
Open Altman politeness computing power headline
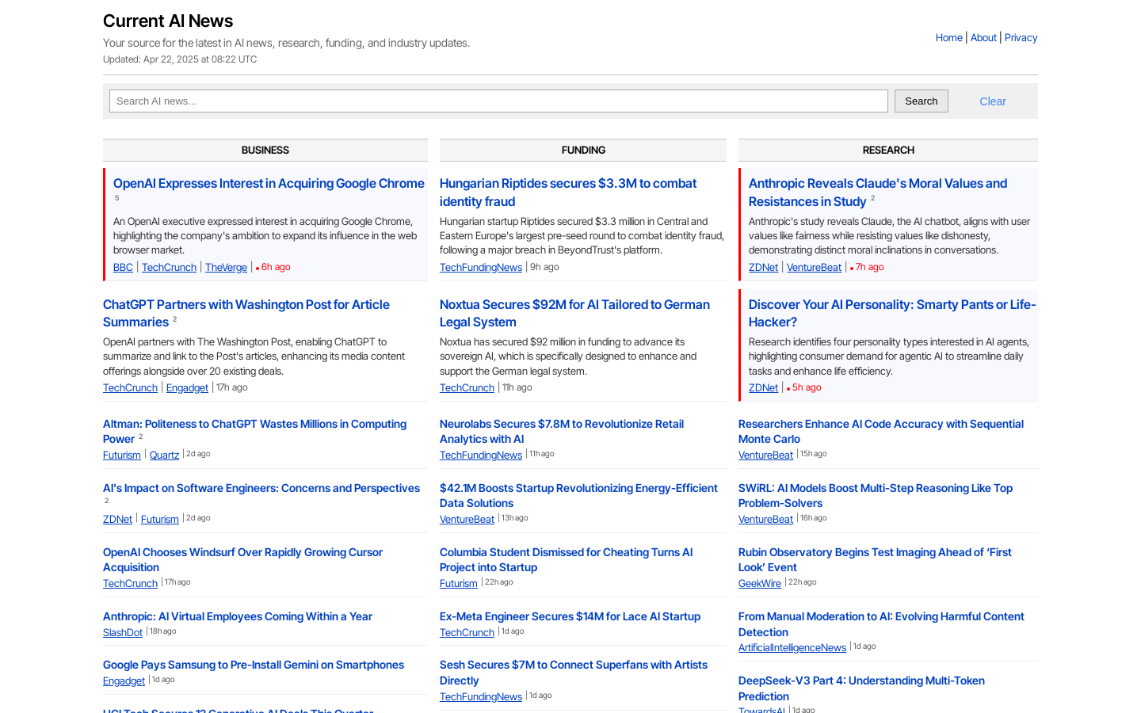(x=254, y=431)
